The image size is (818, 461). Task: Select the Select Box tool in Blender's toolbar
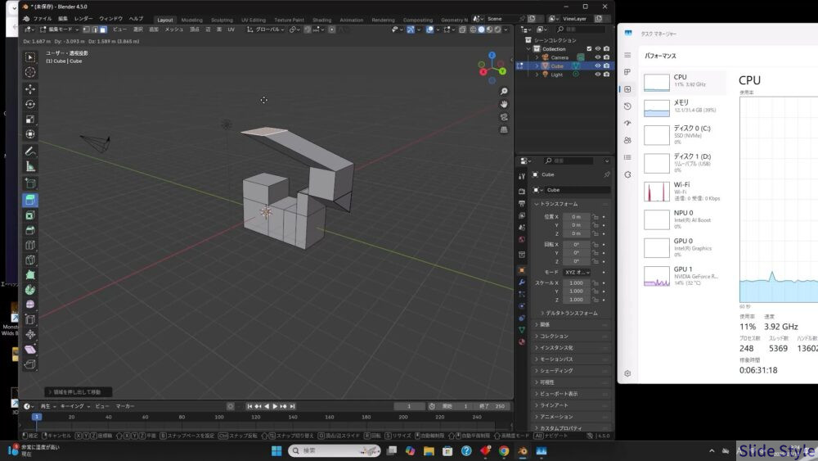point(30,57)
